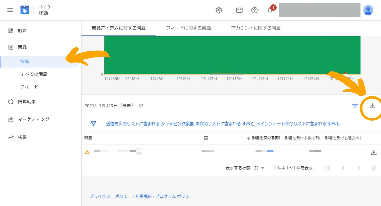This screenshot has width=381, height=206.
Task: Click the green area of the chart
Action: (x=232, y=55)
